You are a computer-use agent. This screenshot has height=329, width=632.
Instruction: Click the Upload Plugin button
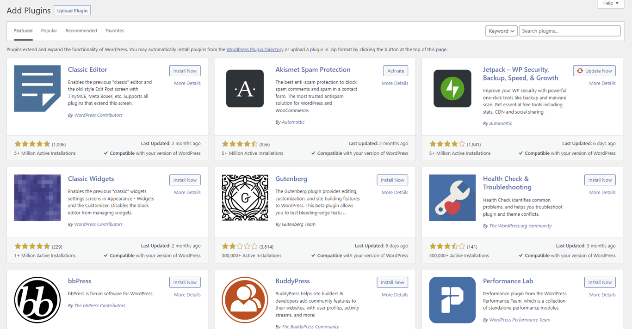pos(72,10)
